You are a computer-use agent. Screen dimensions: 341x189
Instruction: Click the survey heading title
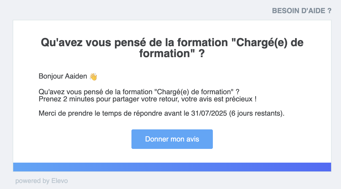click(x=172, y=48)
